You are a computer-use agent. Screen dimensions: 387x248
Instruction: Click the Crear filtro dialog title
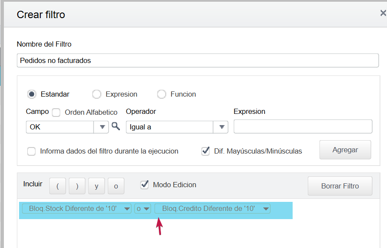click(x=41, y=15)
